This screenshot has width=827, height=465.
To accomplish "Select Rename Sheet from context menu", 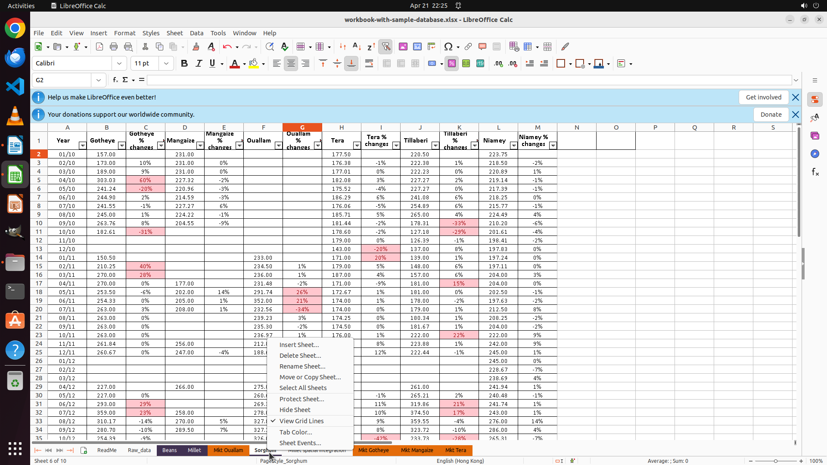I will pyautogui.click(x=302, y=366).
